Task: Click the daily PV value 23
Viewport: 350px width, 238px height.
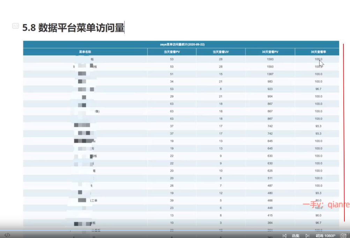Action: (x=172, y=208)
